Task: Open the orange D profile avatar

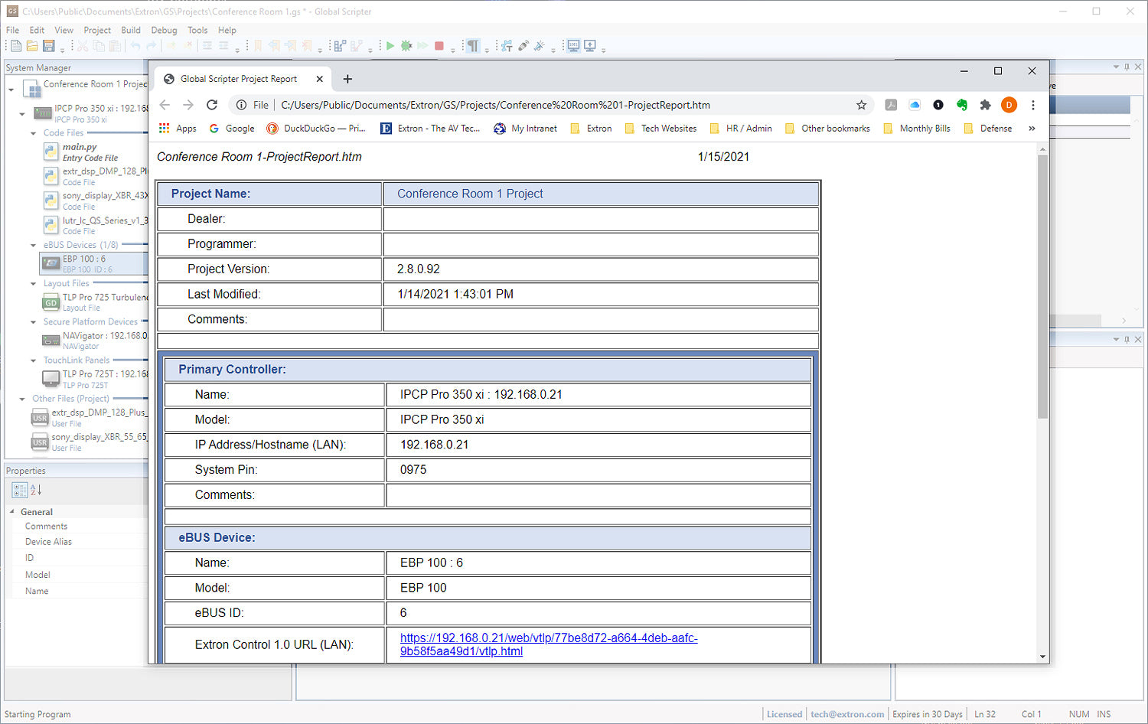Action: 1009,105
